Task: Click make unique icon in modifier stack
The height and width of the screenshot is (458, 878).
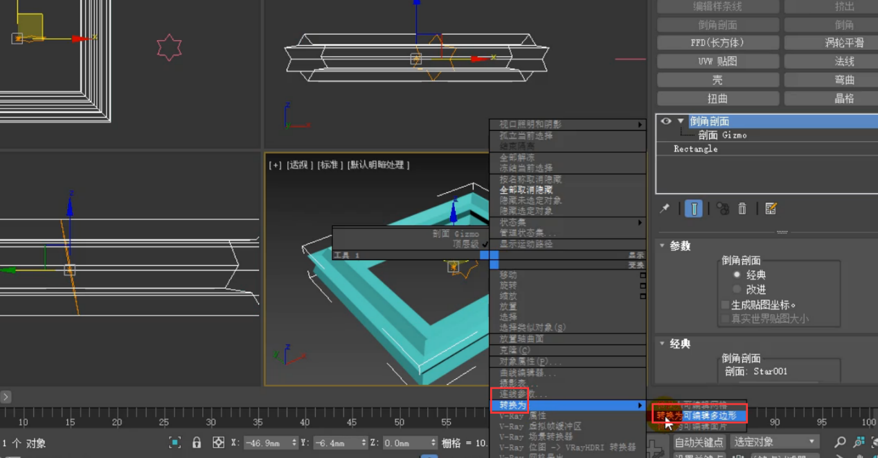Action: coord(722,208)
